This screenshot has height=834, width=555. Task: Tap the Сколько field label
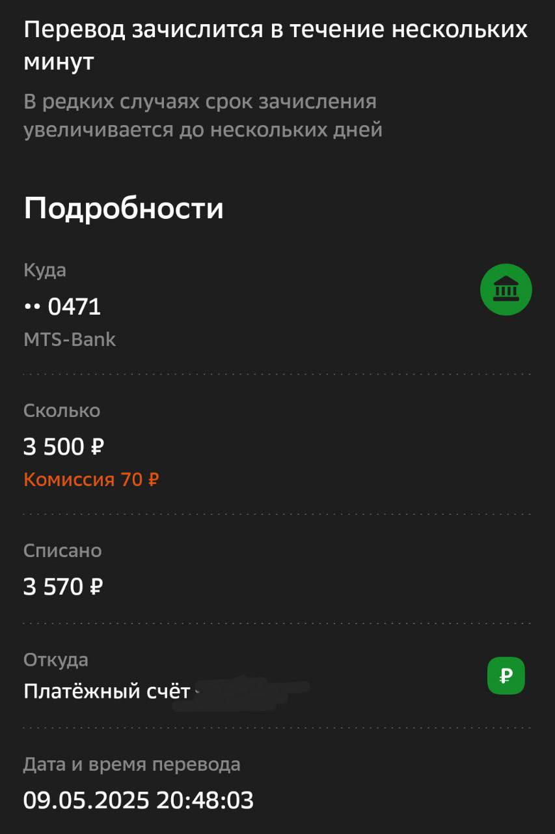tap(62, 410)
